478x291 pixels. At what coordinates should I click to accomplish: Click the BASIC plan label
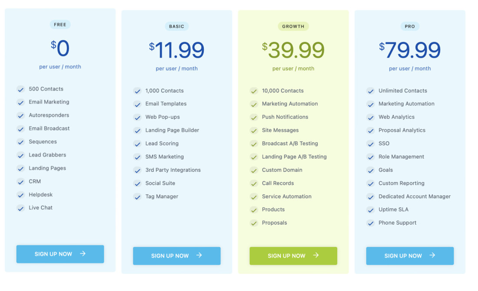176,26
